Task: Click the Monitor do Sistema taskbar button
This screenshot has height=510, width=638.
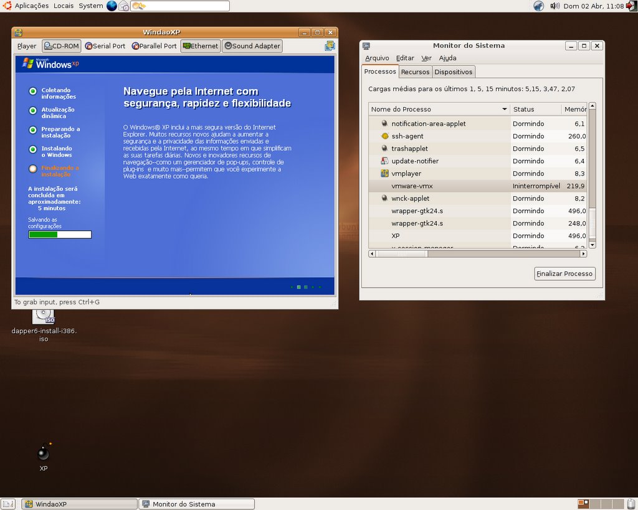Action: pyautogui.click(x=196, y=504)
